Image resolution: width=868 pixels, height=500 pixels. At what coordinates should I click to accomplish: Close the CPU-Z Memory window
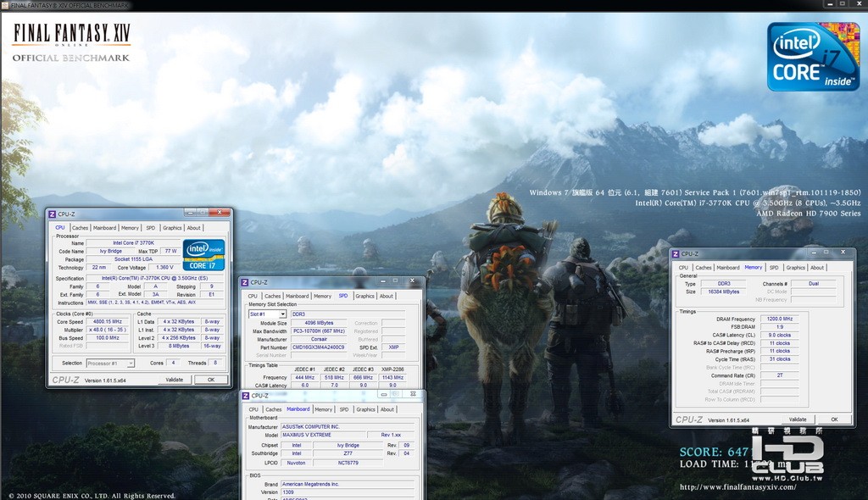(x=843, y=252)
